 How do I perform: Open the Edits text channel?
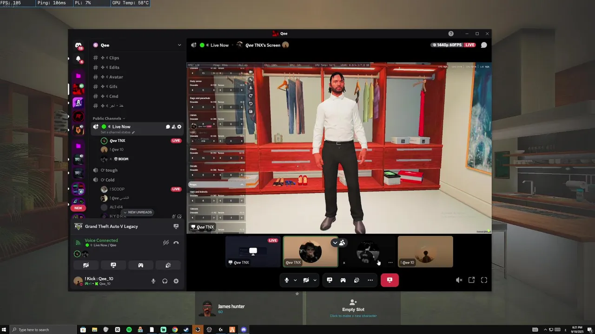point(138,67)
